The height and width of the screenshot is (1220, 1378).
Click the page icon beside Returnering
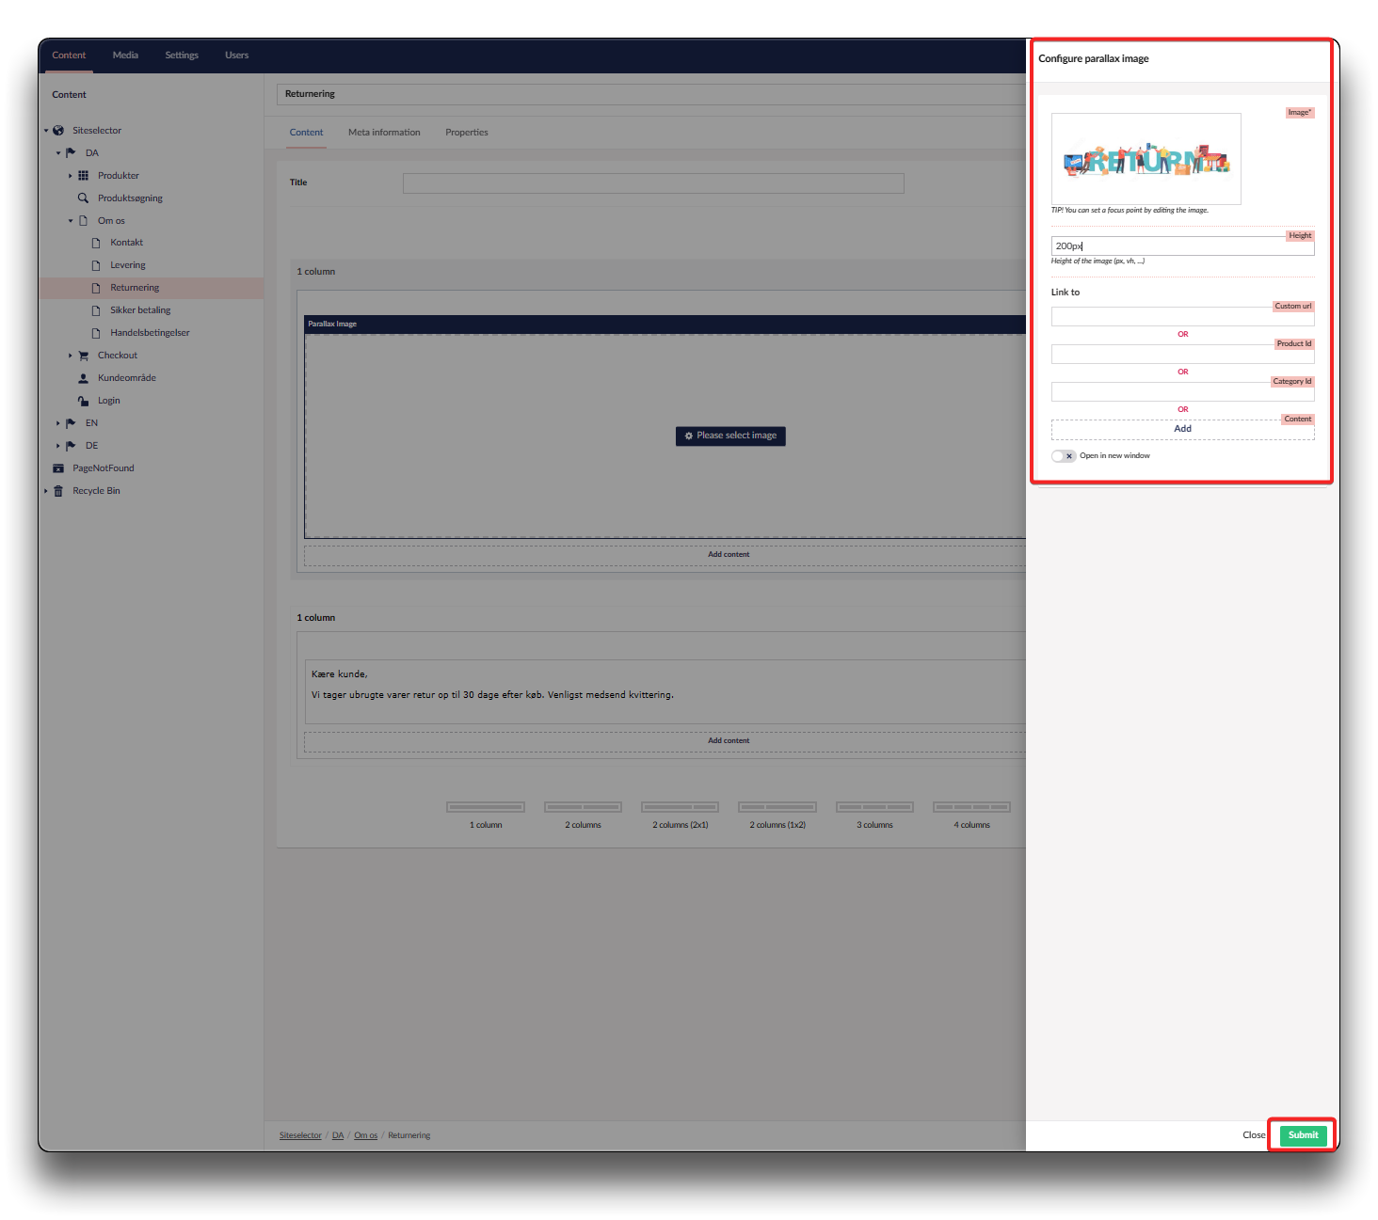[x=96, y=288]
